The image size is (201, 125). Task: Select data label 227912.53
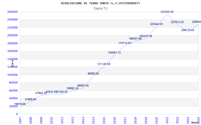(x=177, y=22)
